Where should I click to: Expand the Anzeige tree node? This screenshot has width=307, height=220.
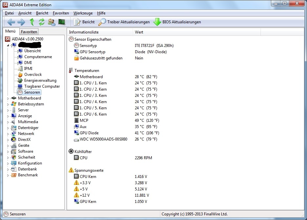tap(8, 116)
